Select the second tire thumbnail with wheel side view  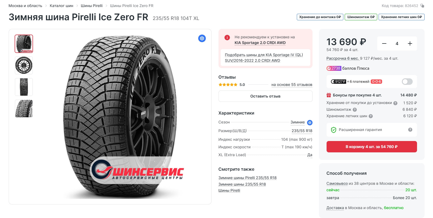(x=24, y=65)
